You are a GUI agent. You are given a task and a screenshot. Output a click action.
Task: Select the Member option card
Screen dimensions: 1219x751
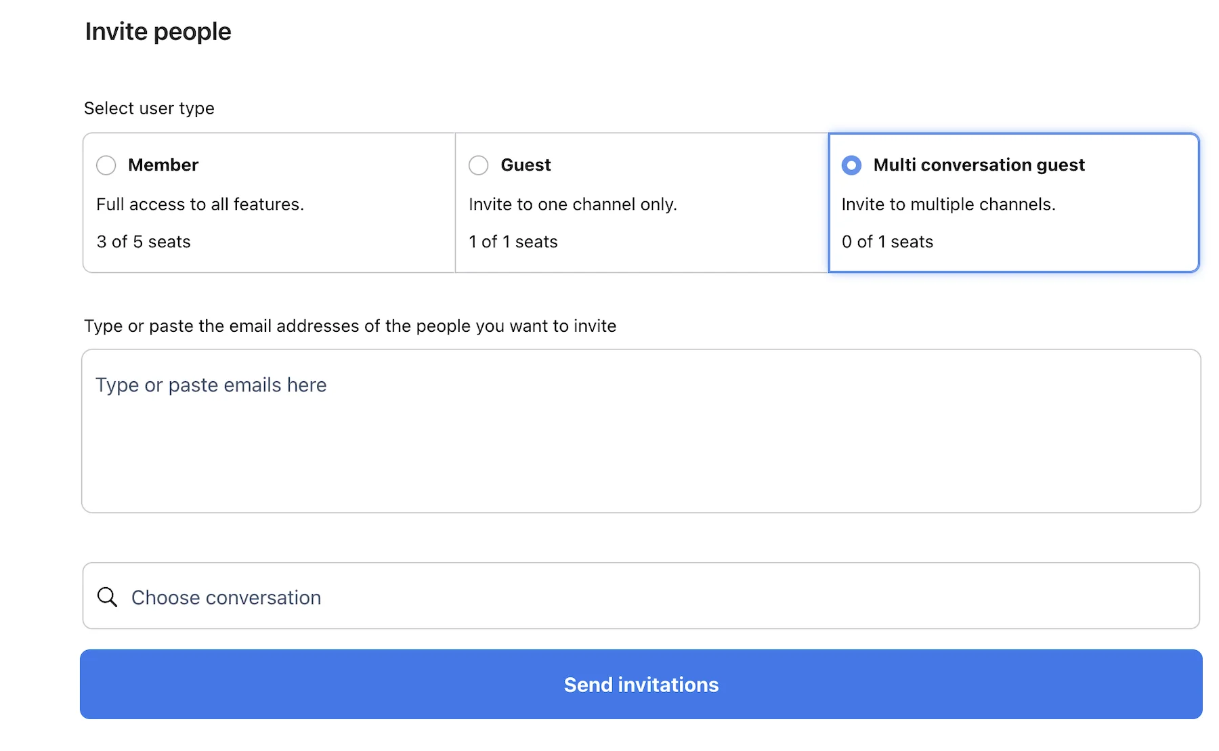[268, 203]
